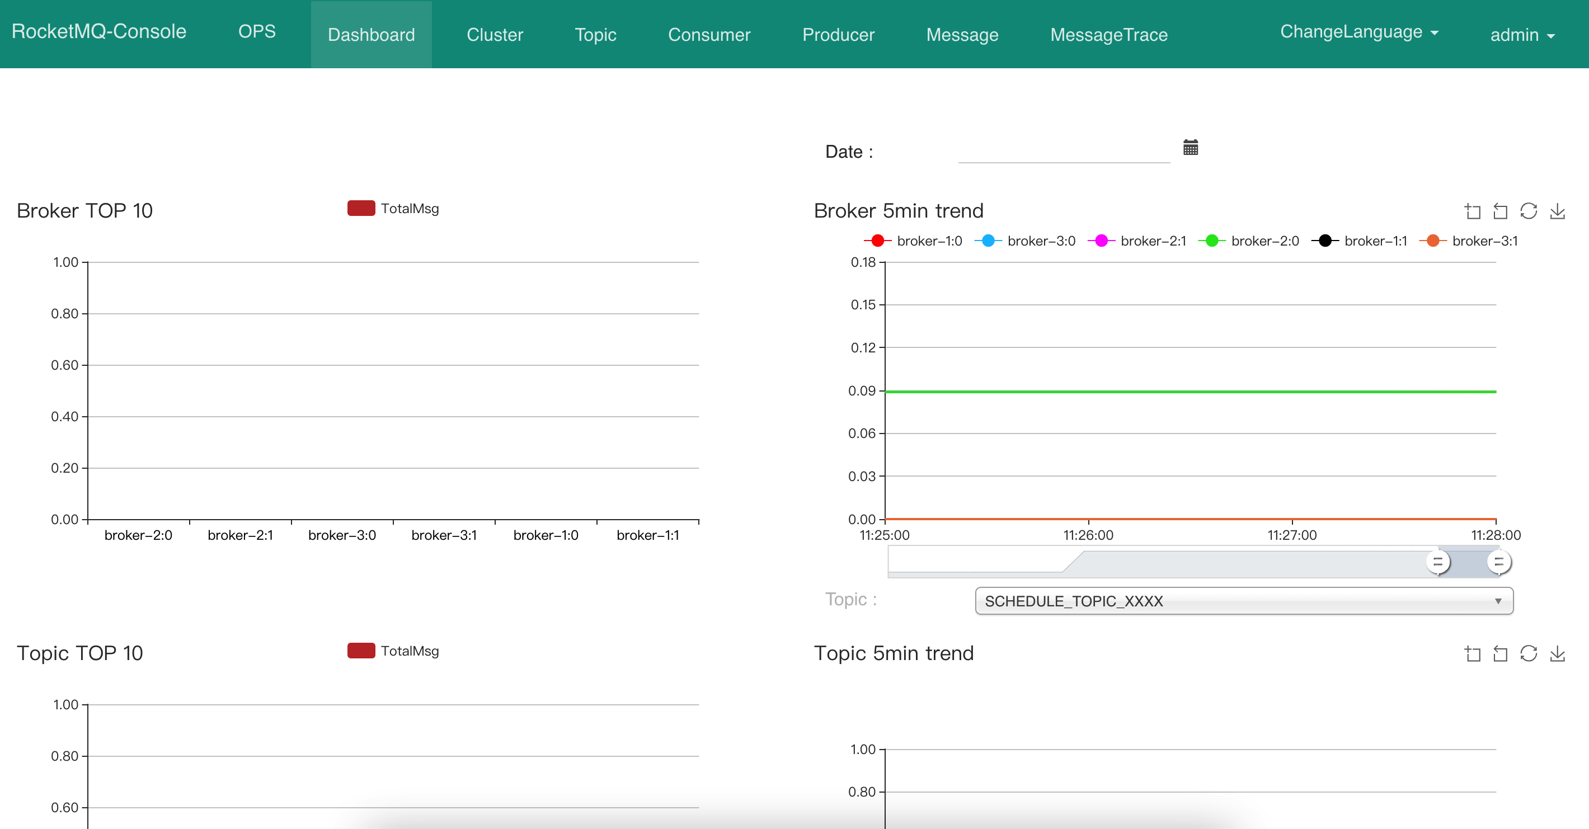Click the right handle of the time range slider
The image size is (1589, 829).
1498,562
